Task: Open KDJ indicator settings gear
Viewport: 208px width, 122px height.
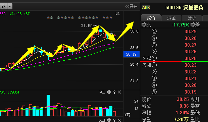Action: click(109, 120)
